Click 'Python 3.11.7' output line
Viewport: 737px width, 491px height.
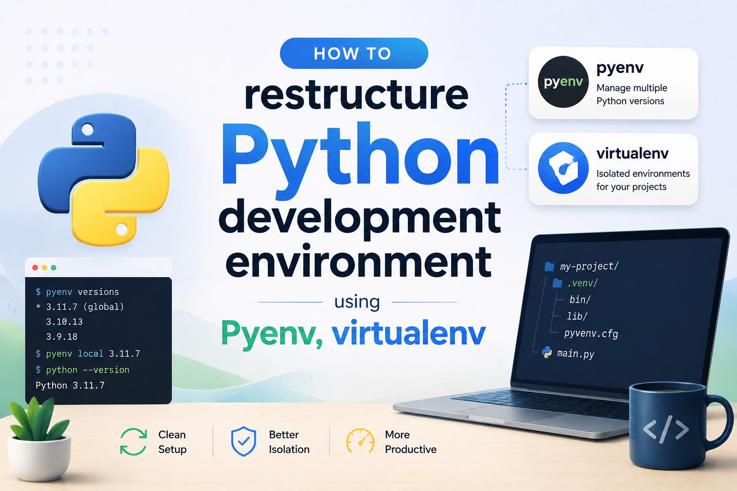[70, 386]
